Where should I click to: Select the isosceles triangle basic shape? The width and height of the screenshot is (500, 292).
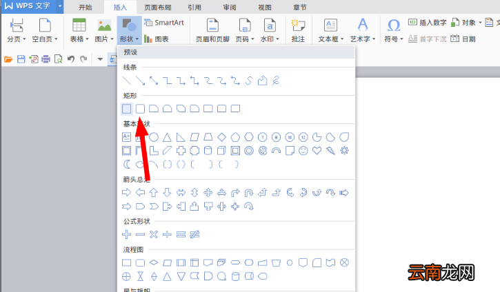pyautogui.click(x=167, y=137)
